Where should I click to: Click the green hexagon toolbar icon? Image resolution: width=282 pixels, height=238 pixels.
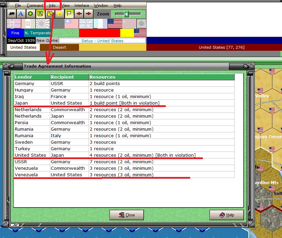point(31,14)
